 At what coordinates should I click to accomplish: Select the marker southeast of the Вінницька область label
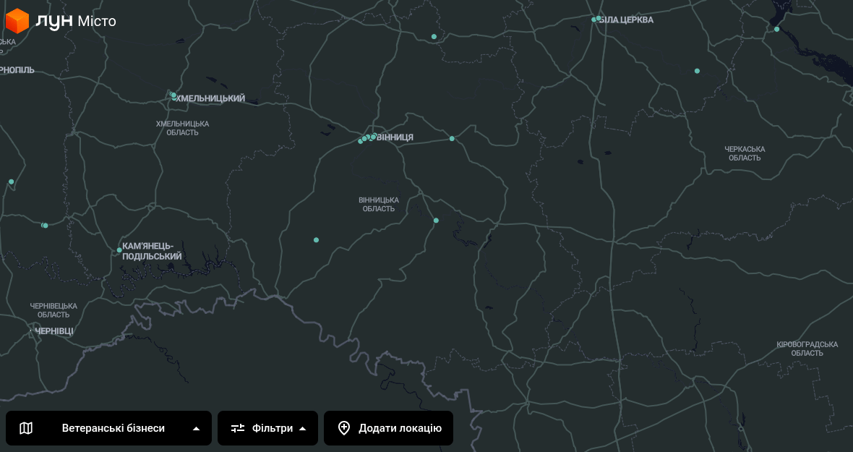pyautogui.click(x=436, y=221)
